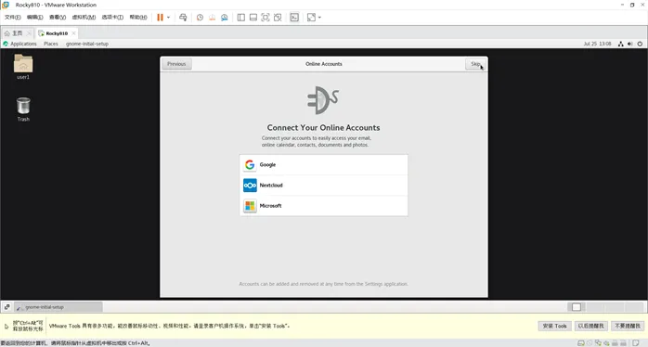Click the console view toolbar icon

(x=294, y=18)
